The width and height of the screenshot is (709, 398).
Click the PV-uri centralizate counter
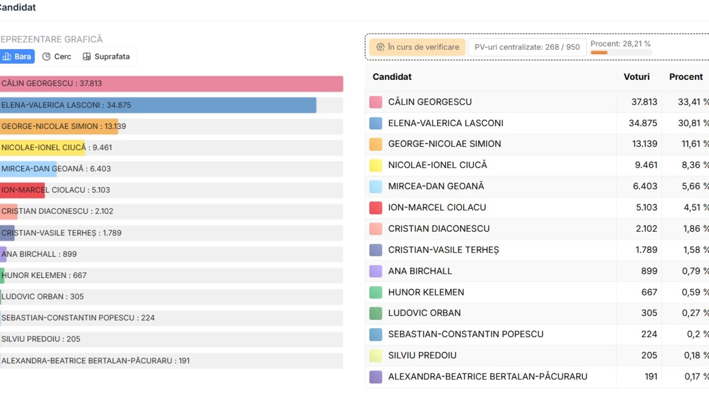[527, 47]
